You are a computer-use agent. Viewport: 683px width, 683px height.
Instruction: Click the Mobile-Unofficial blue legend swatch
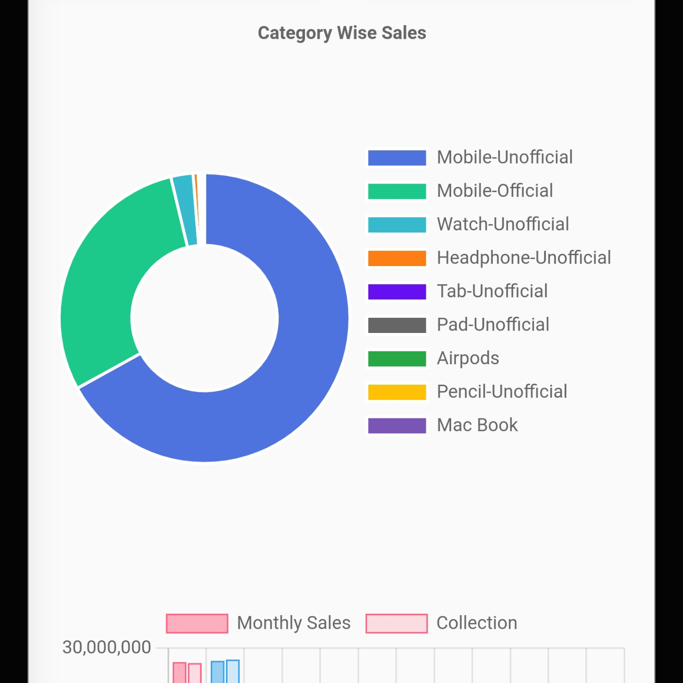click(397, 157)
